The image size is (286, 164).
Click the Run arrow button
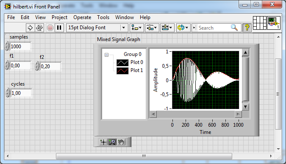pyautogui.click(x=30, y=28)
